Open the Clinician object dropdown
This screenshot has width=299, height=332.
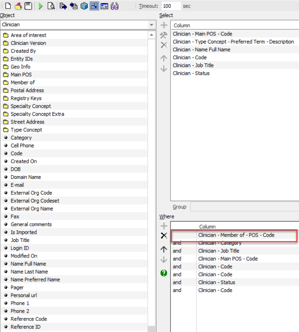click(x=152, y=25)
